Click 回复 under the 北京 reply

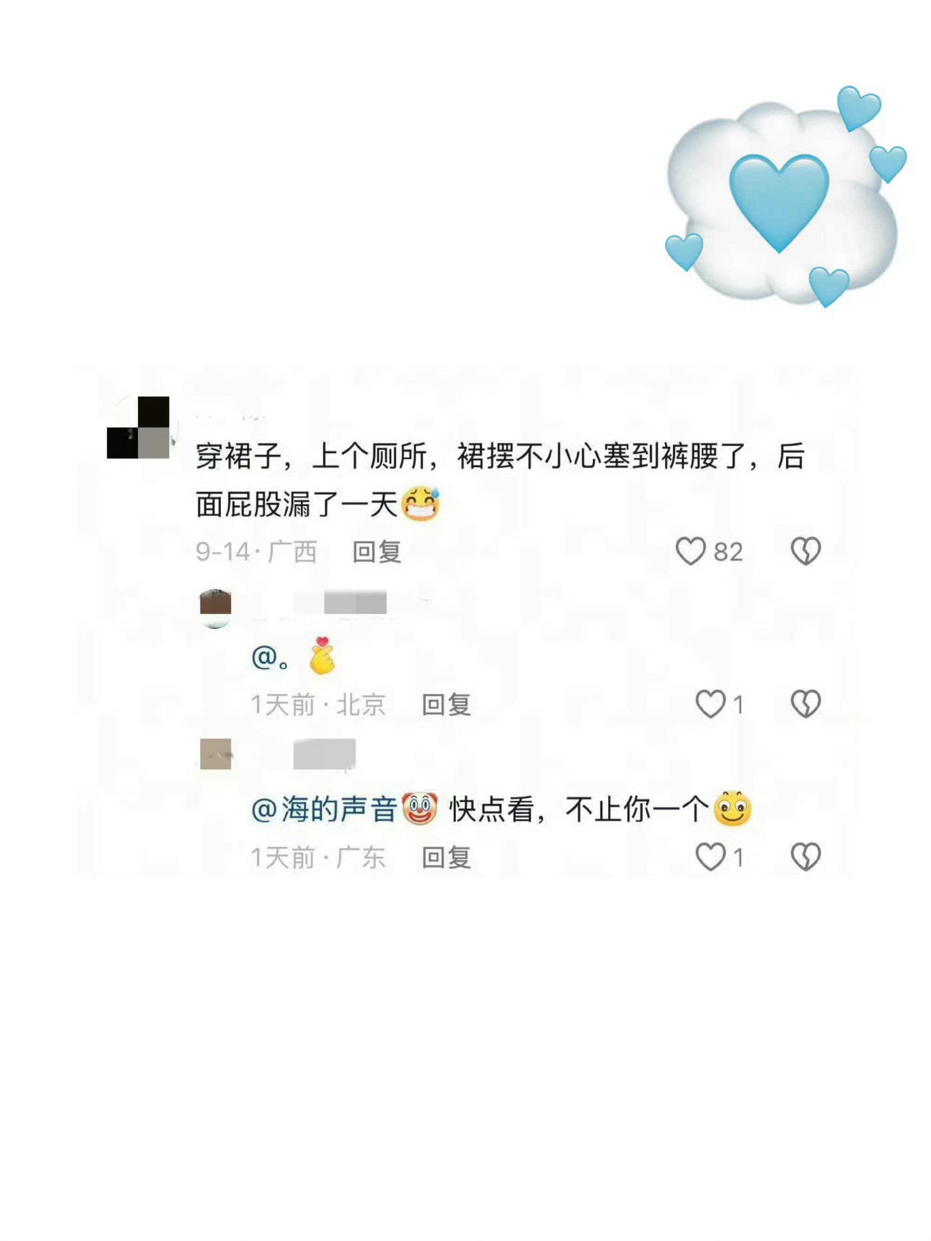(446, 704)
